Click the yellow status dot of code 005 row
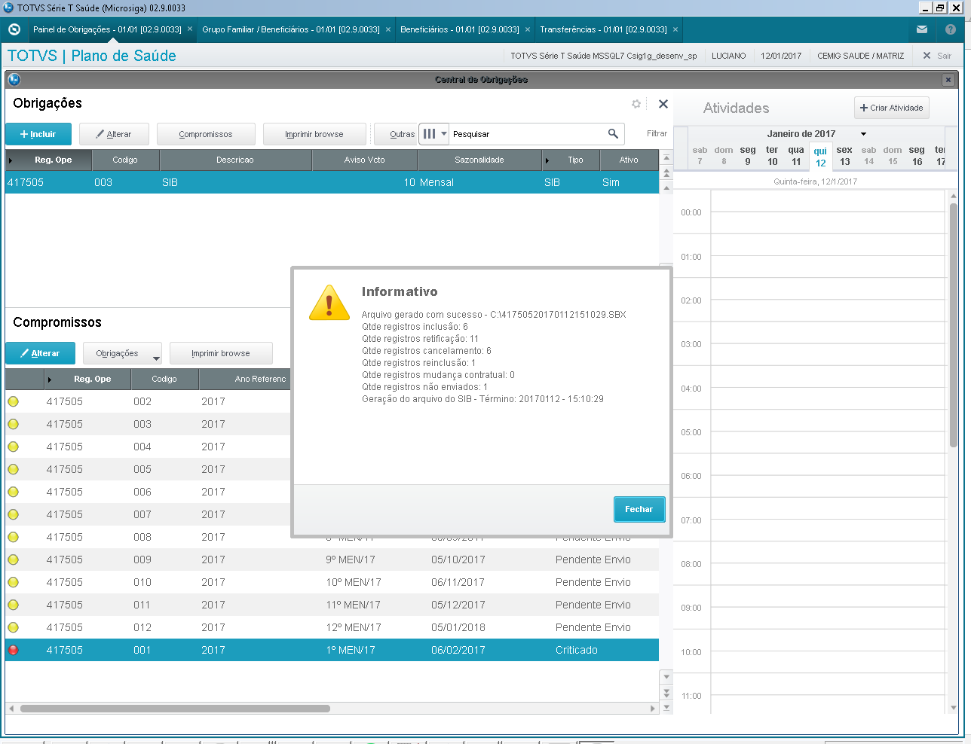 (13, 469)
